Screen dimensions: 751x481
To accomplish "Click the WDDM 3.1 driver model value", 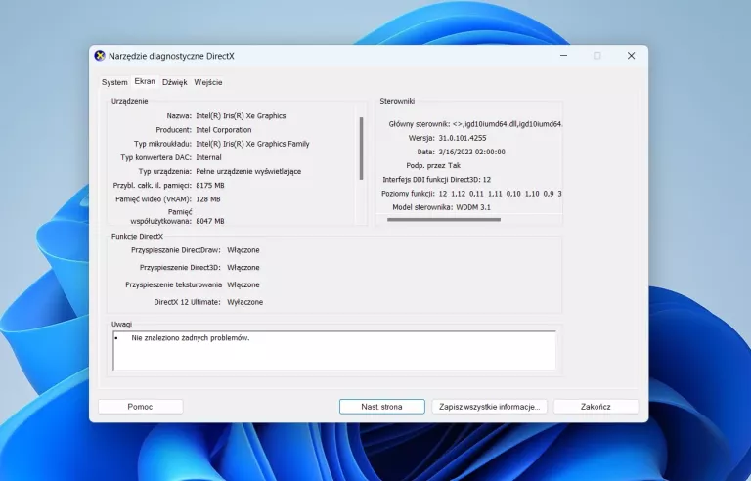I will click(x=473, y=207).
